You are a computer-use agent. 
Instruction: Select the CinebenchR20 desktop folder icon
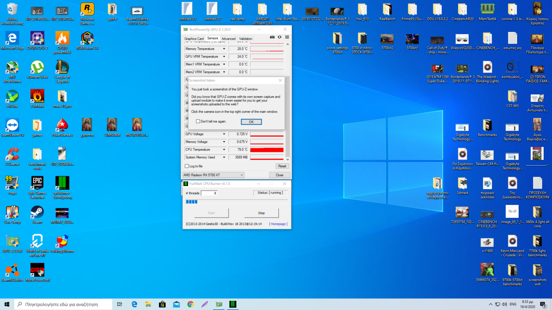click(462, 12)
